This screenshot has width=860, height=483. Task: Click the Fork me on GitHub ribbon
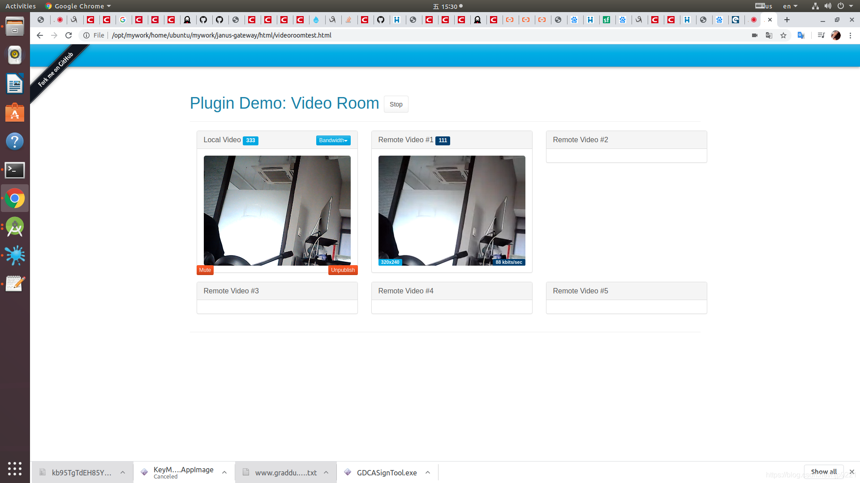(x=56, y=70)
